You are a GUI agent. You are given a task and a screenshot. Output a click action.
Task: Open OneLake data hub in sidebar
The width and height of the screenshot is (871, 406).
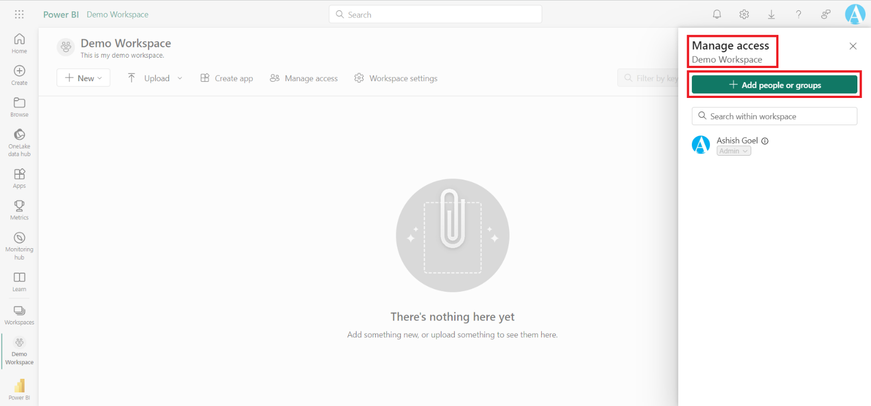pos(20,142)
